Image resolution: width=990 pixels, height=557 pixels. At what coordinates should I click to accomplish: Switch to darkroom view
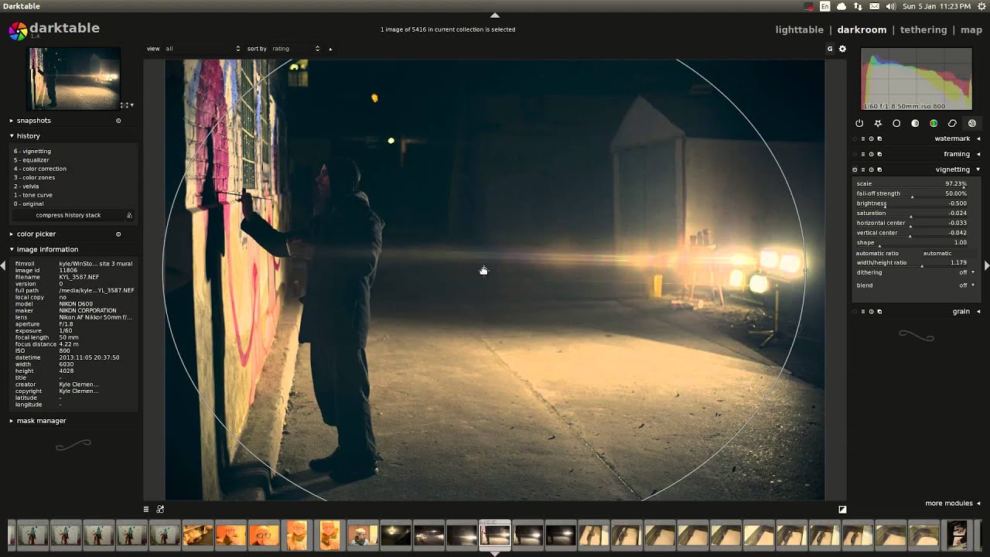(862, 30)
